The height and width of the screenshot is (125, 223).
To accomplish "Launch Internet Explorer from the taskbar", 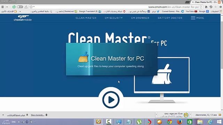I will click(x=210, y=122).
